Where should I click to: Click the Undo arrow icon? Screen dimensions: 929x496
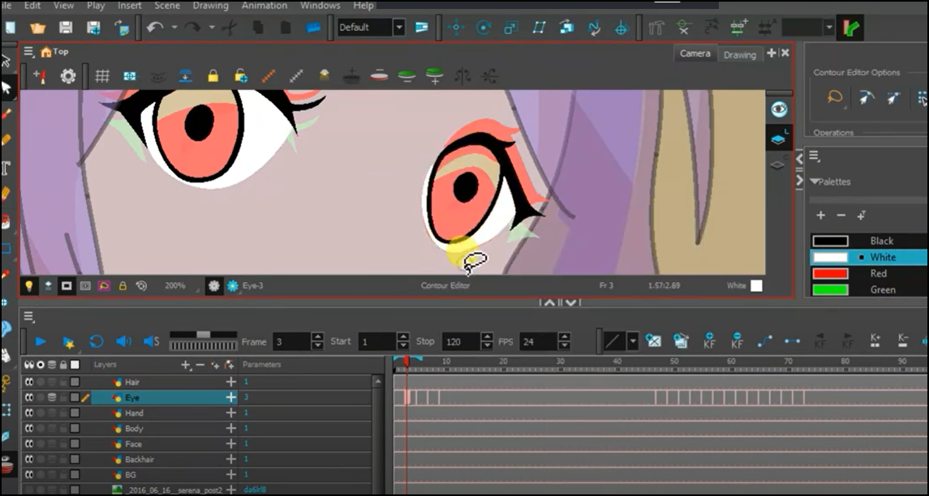(x=155, y=28)
